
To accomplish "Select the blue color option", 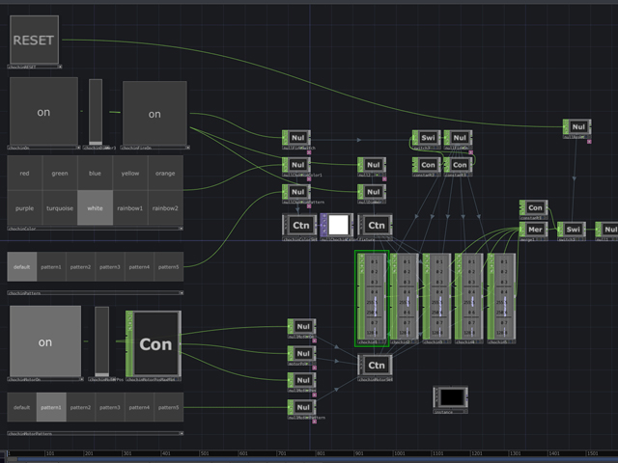I will [95, 174].
